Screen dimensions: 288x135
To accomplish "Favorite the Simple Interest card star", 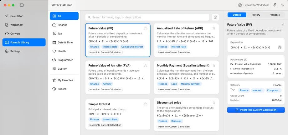I will click(146, 104).
